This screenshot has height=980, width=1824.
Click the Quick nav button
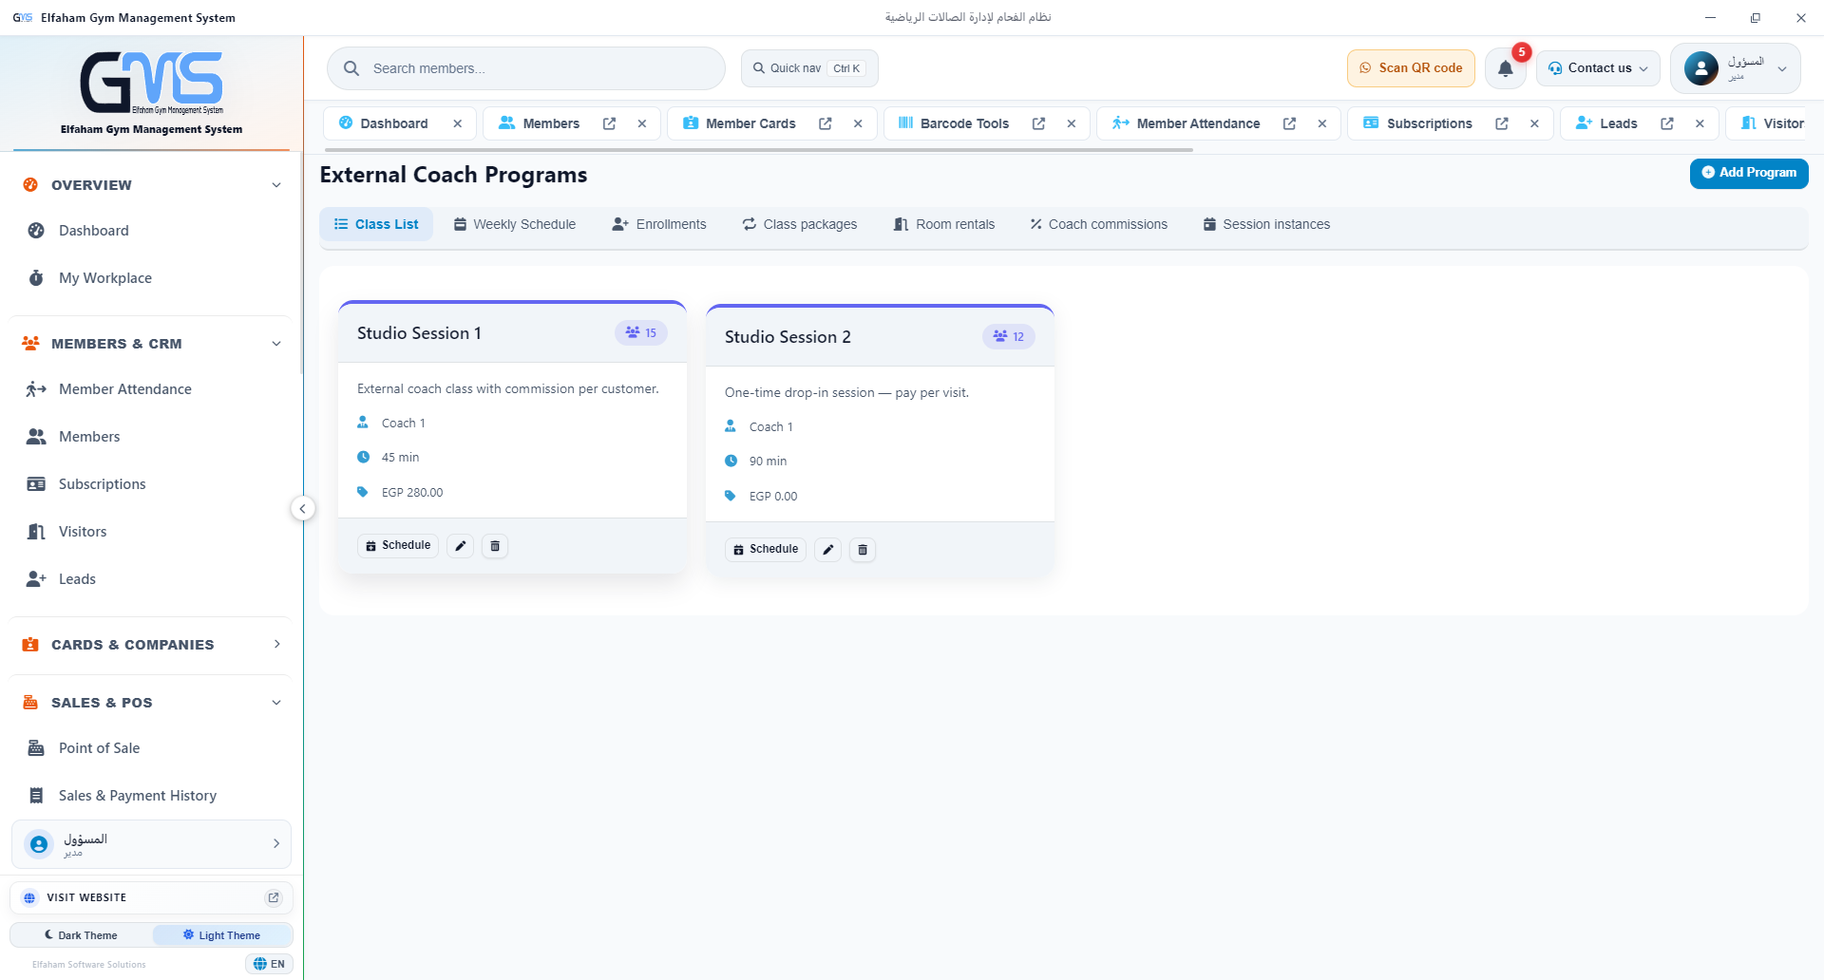click(809, 68)
